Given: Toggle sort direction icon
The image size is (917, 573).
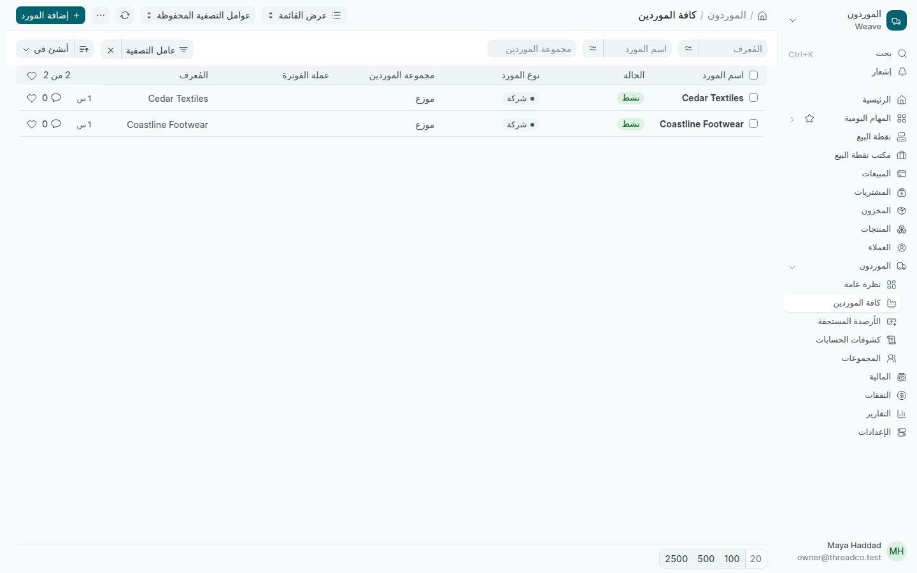Looking at the screenshot, I should point(84,50).
